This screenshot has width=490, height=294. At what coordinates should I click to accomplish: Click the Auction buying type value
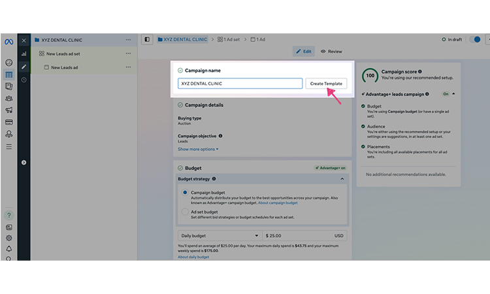[x=184, y=123]
